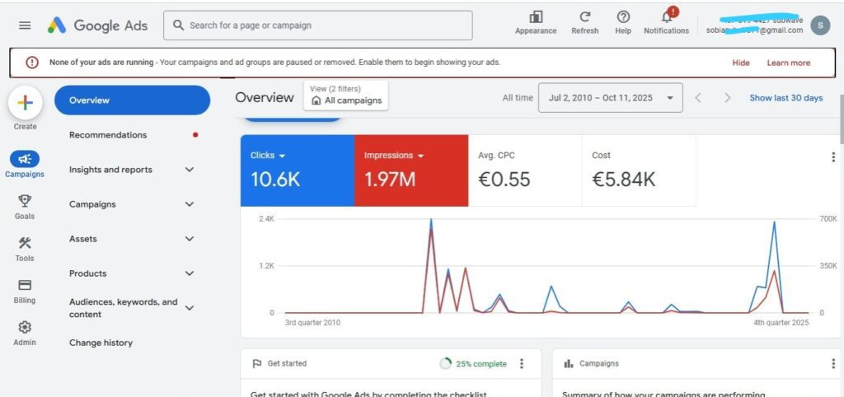Open Campaigns card three-dot menu
The image size is (844, 397).
click(x=834, y=364)
